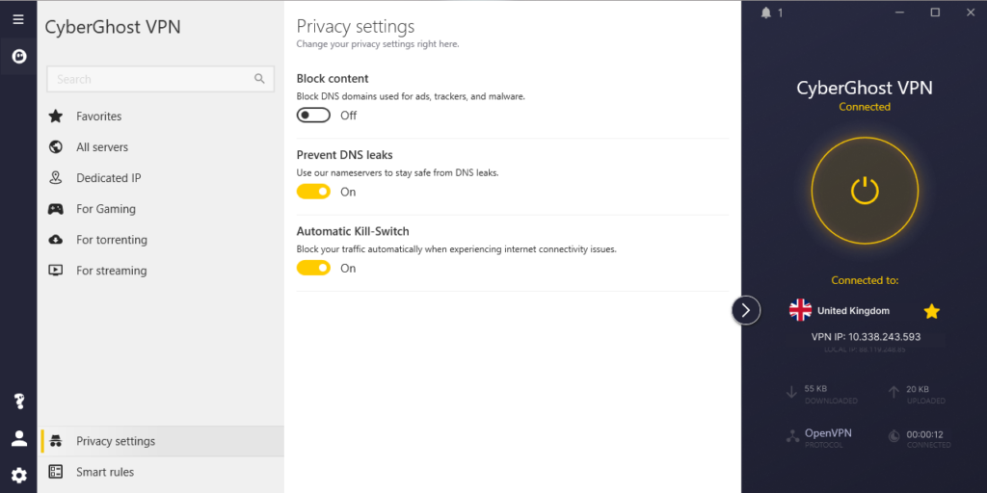Click the Prevent DNS leaks heading

click(x=344, y=155)
